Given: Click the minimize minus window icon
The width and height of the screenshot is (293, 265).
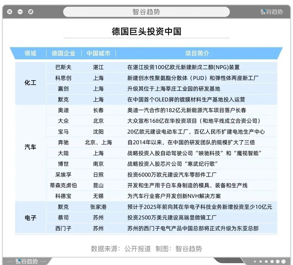Looking at the screenshot, I should (x=20, y=12).
